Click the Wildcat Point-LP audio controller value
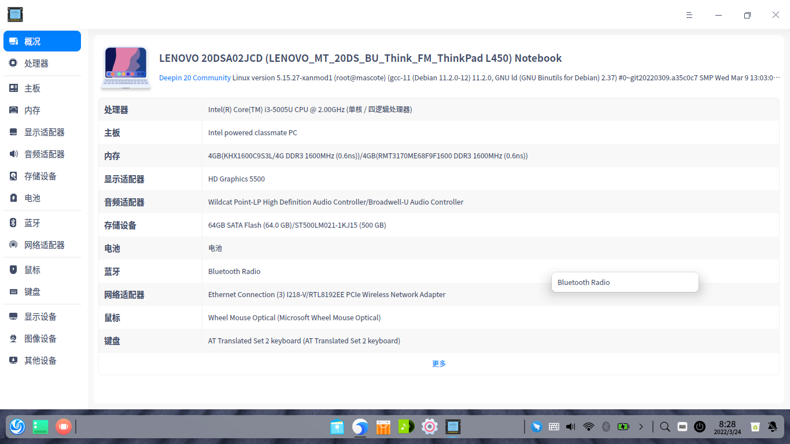 (x=336, y=202)
